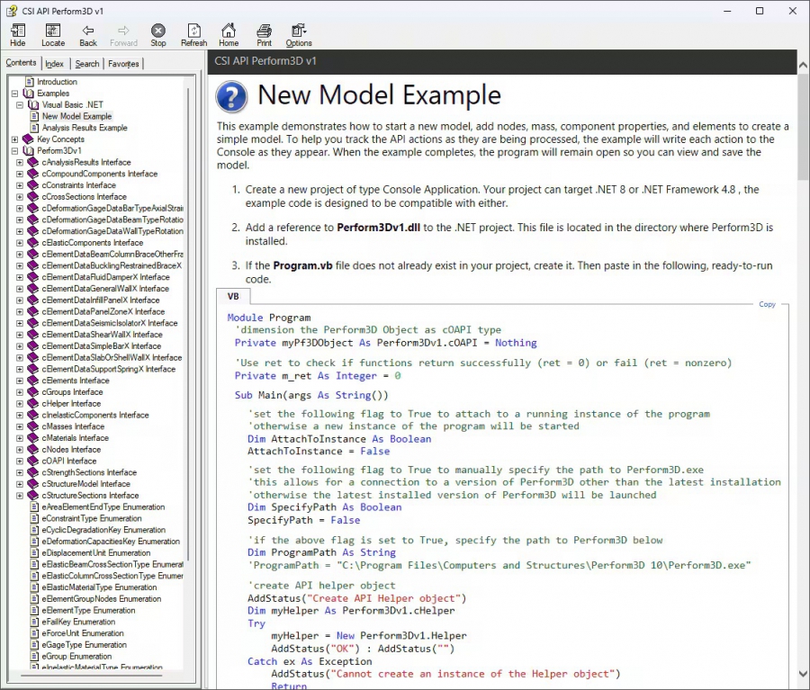The image size is (810, 690).
Task: Open cStrengthSections Interface topic
Action: [89, 472]
